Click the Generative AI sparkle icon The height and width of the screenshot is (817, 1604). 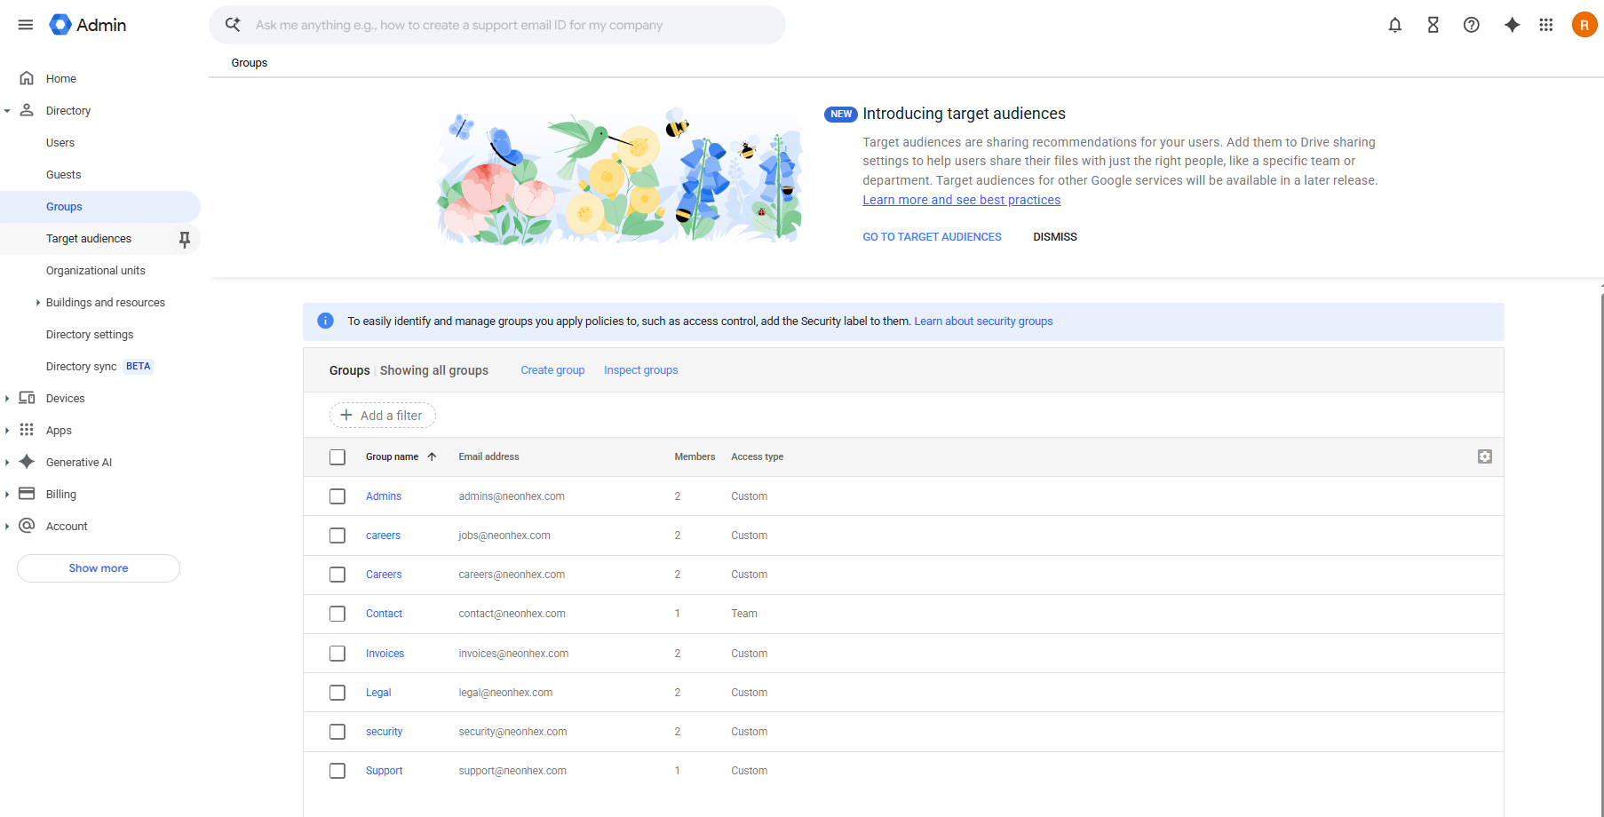click(x=27, y=462)
